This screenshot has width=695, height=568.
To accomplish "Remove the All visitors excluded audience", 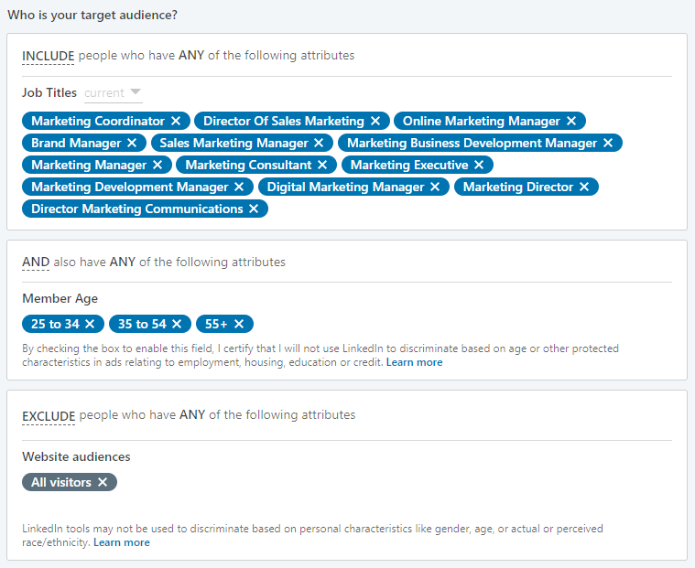I will coord(103,482).
